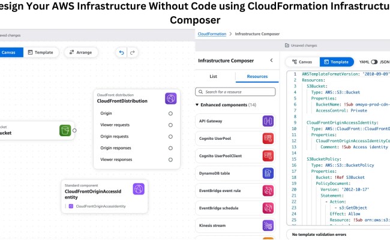Select the CloudFrontOriginAccessIdentity standard component card
The image size is (390, 240).
point(104,197)
